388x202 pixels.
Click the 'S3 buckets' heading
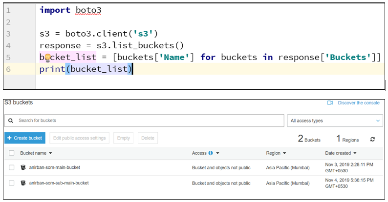point(19,102)
